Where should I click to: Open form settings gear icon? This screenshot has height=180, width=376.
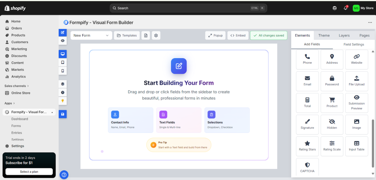(156, 35)
